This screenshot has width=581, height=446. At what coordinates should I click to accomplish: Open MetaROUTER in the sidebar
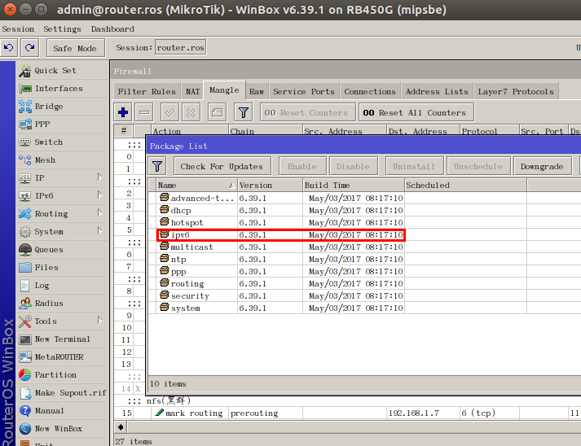(x=62, y=356)
